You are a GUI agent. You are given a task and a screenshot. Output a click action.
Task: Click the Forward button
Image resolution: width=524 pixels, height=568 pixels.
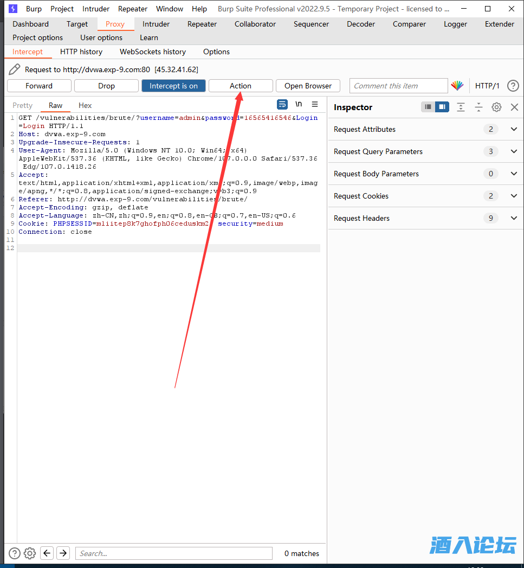[x=39, y=86]
